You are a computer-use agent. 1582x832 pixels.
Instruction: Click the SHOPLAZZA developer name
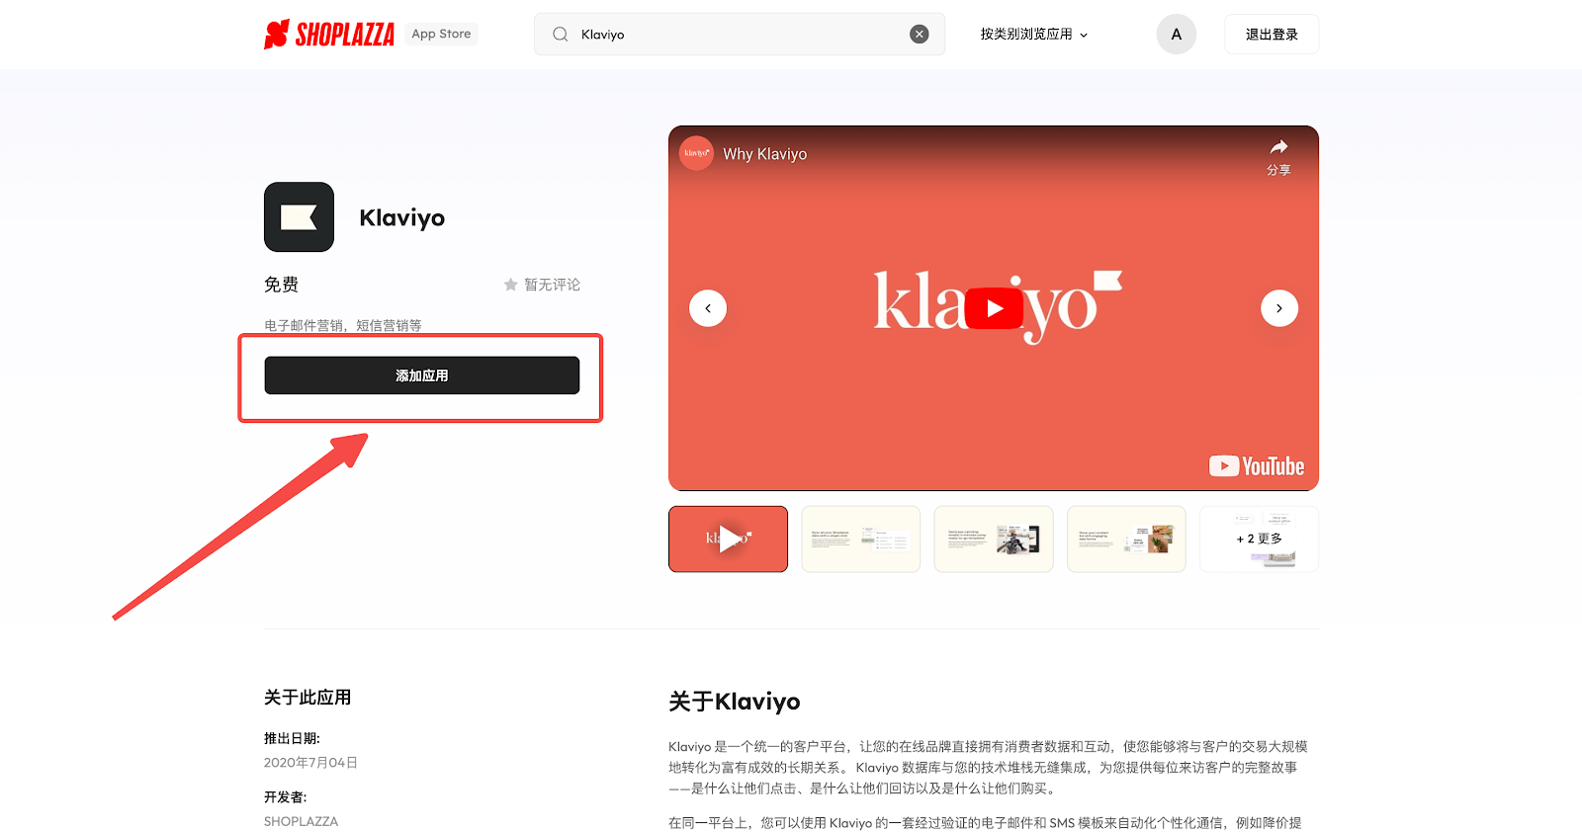(x=301, y=821)
